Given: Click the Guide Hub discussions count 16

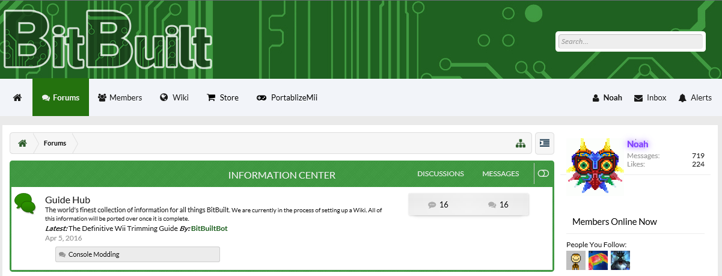Looking at the screenshot, I should click(x=438, y=204).
